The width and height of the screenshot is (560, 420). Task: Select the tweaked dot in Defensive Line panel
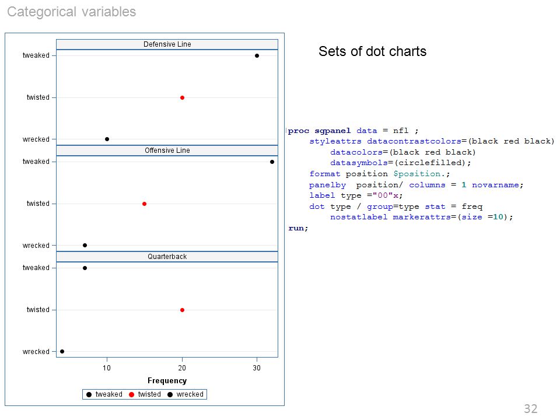pos(257,56)
